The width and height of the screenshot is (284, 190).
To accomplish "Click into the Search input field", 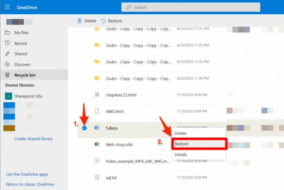I will coord(191,7).
